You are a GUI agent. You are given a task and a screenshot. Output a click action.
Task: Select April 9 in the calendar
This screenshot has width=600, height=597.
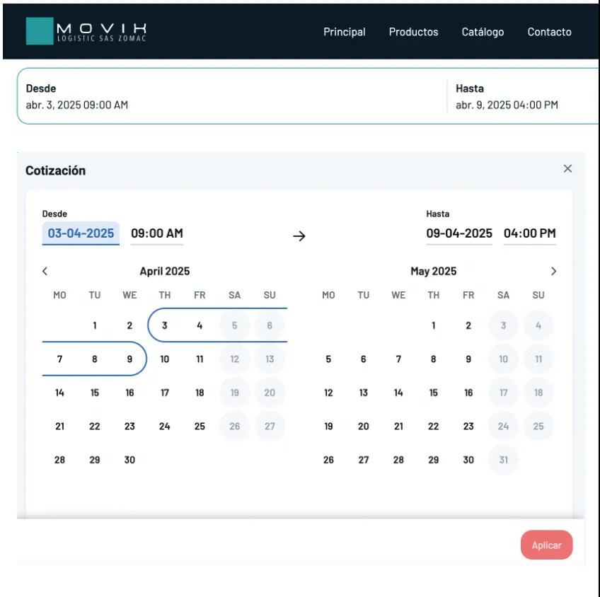(129, 359)
